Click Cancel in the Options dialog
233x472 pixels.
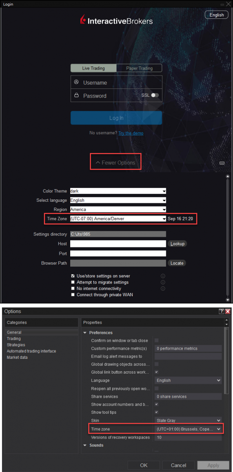coord(178,465)
